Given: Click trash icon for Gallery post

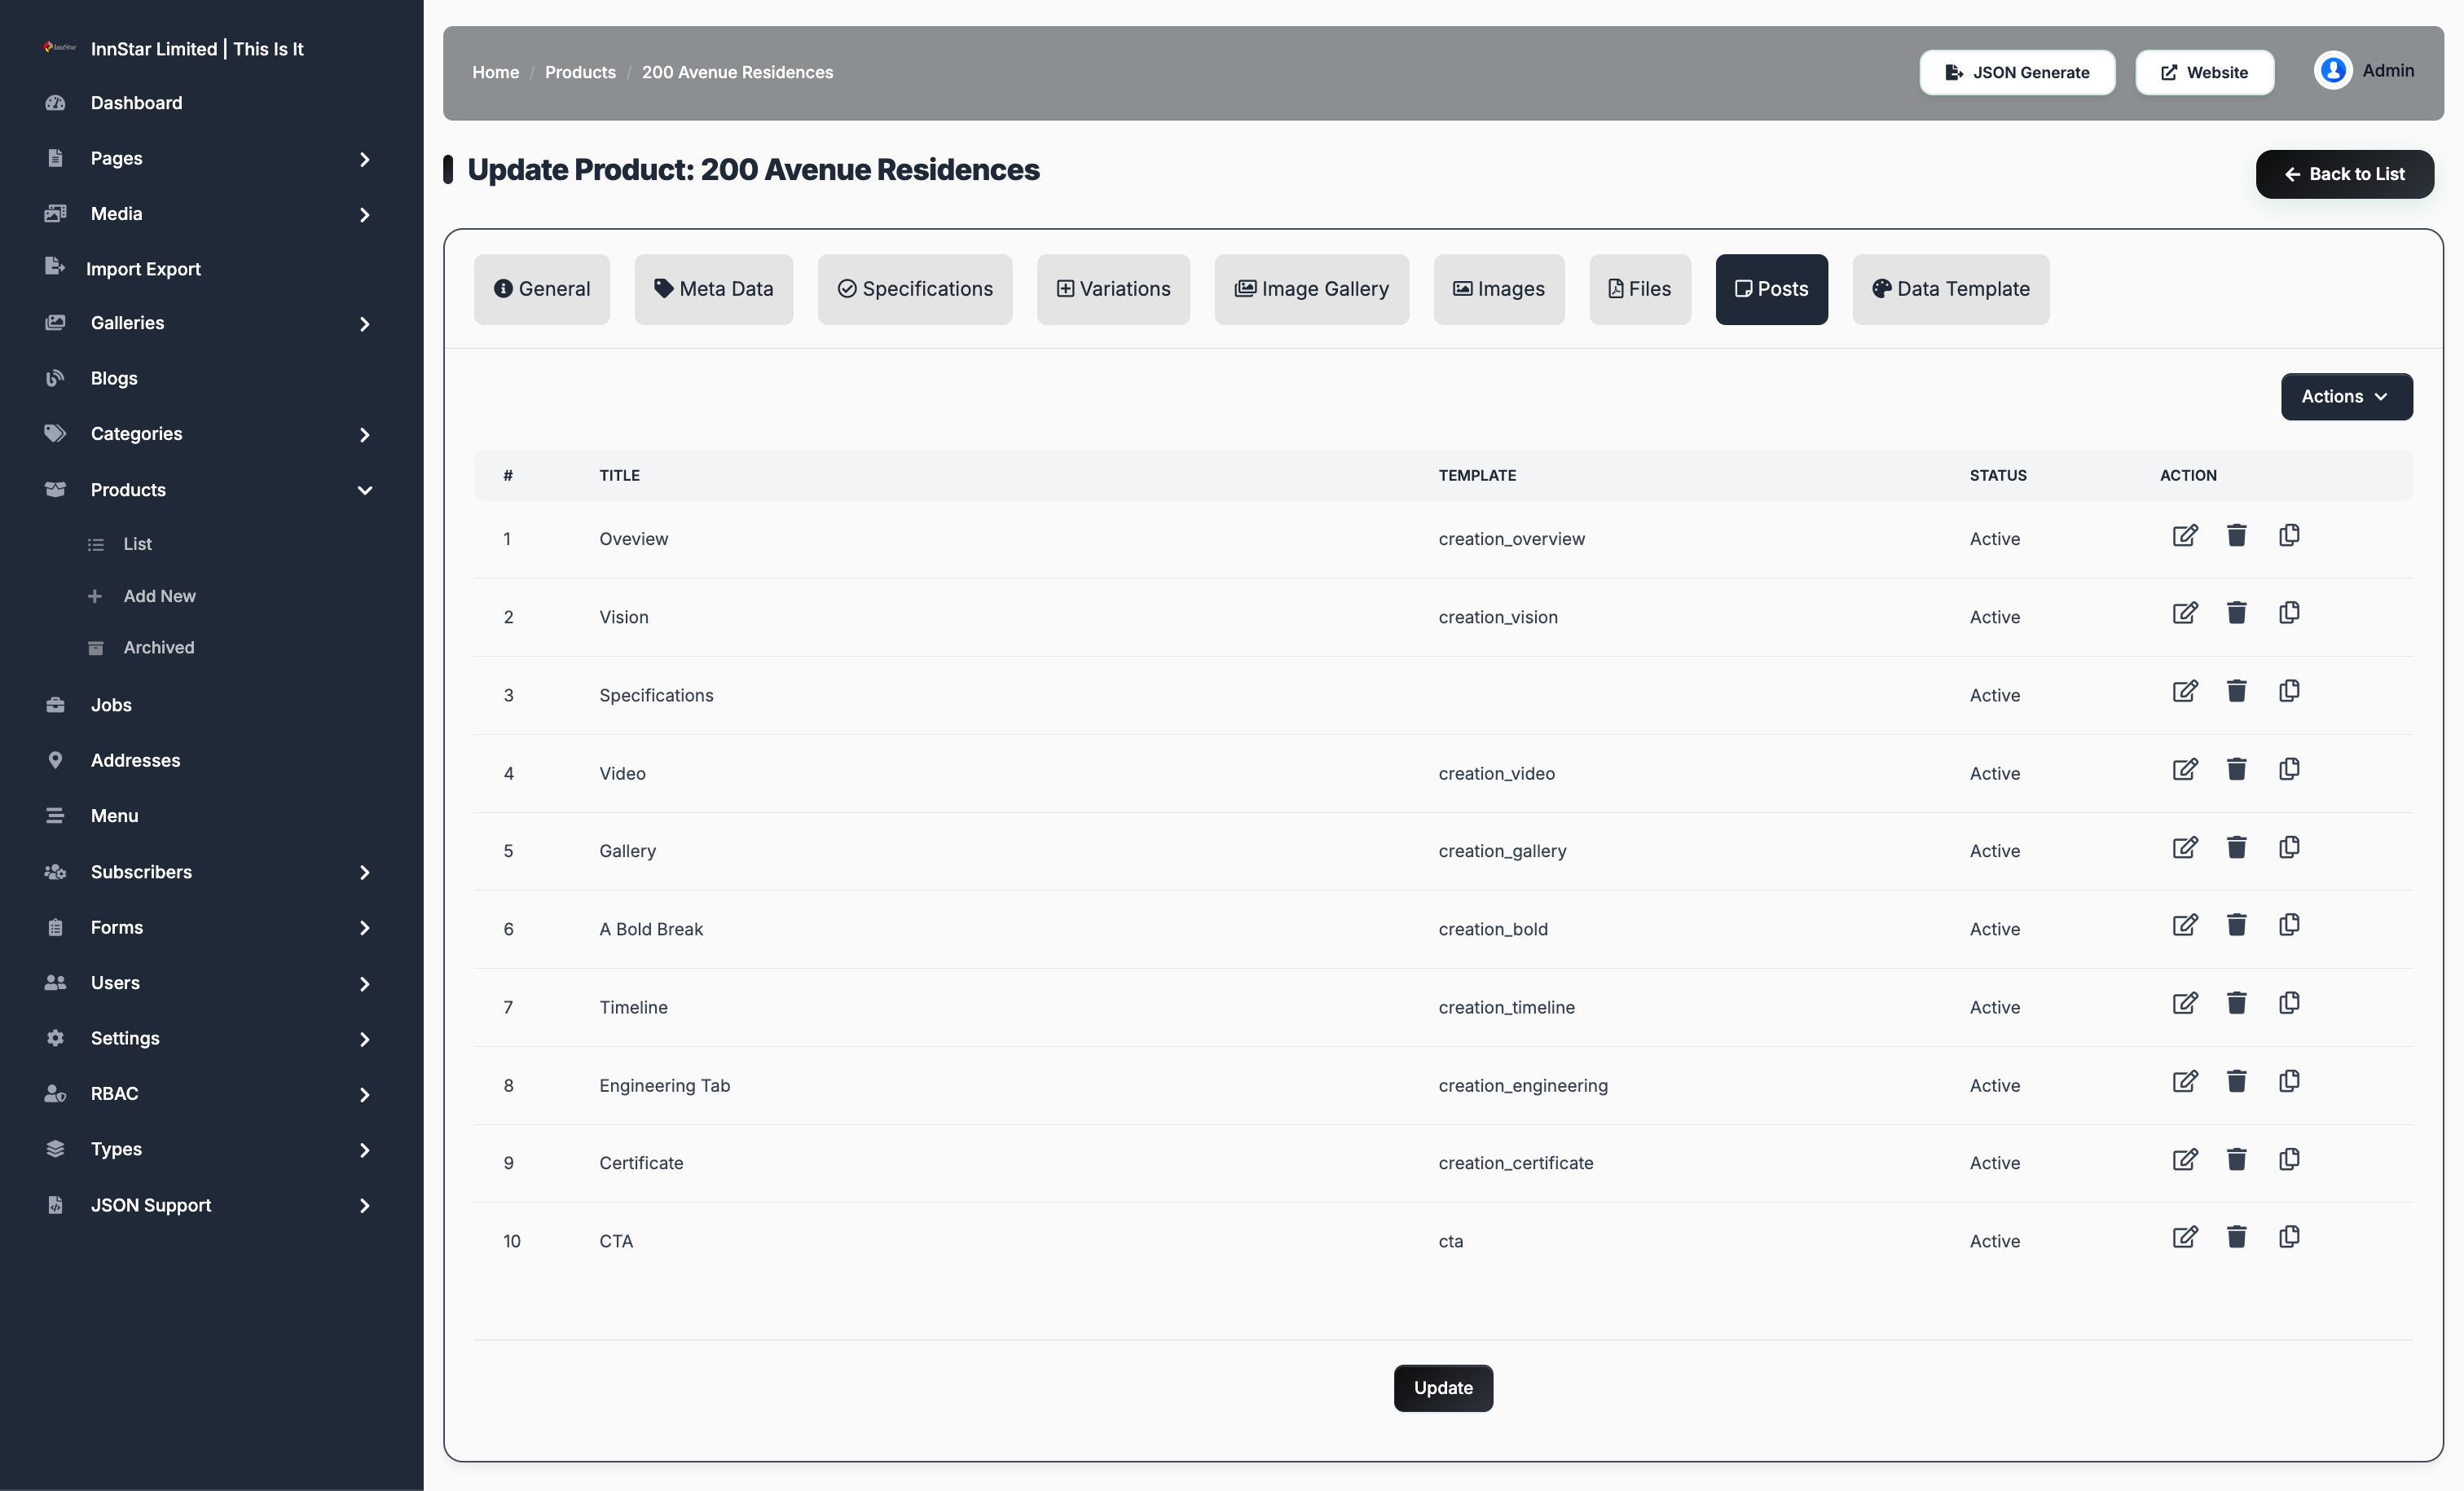Looking at the screenshot, I should [2237, 847].
